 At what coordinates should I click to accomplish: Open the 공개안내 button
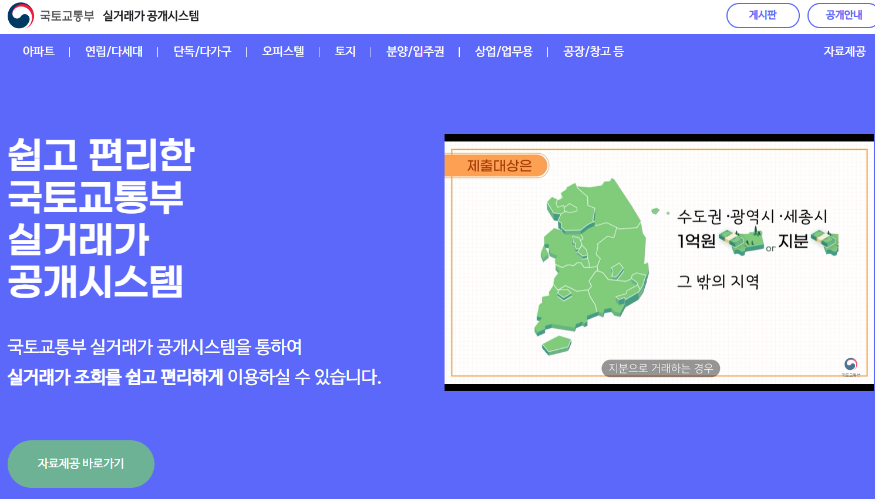coord(843,15)
